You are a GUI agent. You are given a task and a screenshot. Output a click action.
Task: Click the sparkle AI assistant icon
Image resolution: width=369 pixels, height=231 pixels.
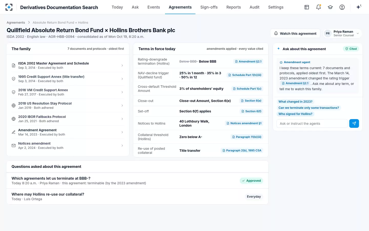tap(359, 7)
